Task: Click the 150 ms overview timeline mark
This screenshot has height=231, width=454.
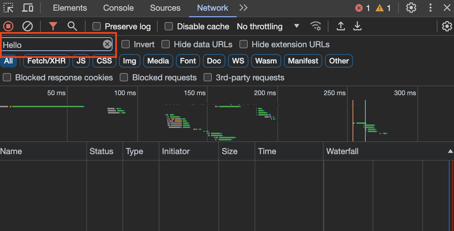Action: [x=195, y=93]
